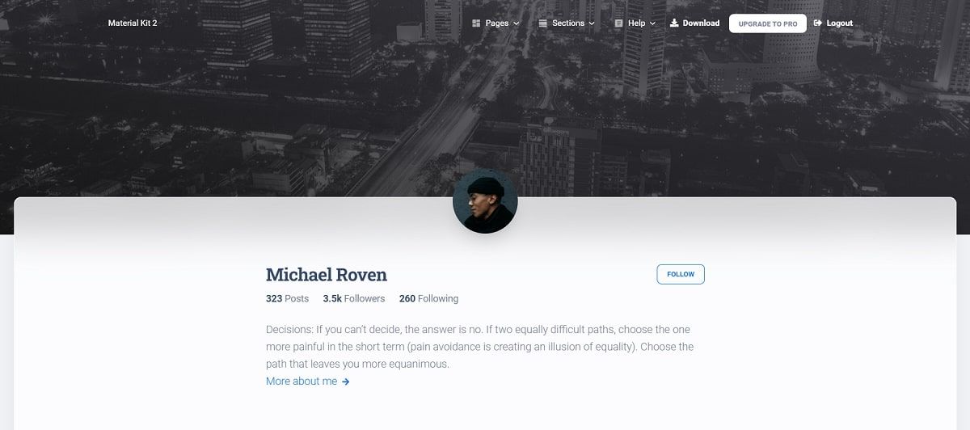Click the Sections layout icon
This screenshot has width=970, height=430.
click(542, 23)
